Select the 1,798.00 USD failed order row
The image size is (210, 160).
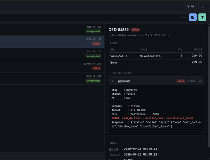tap(52, 66)
